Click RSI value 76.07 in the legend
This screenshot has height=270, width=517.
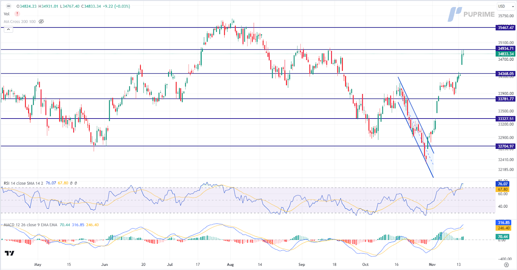pyautogui.click(x=51, y=183)
